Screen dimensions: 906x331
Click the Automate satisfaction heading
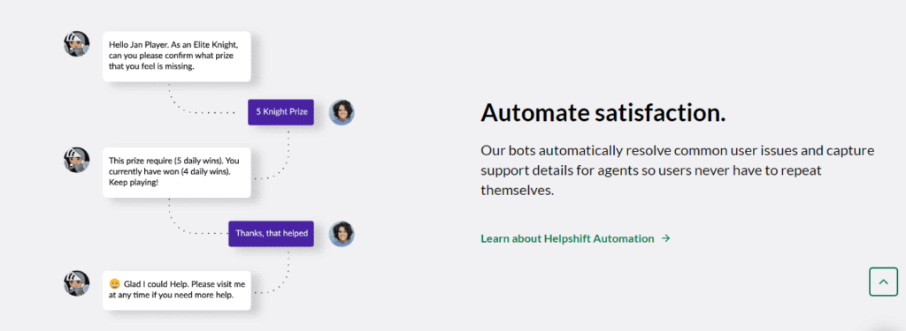(603, 113)
